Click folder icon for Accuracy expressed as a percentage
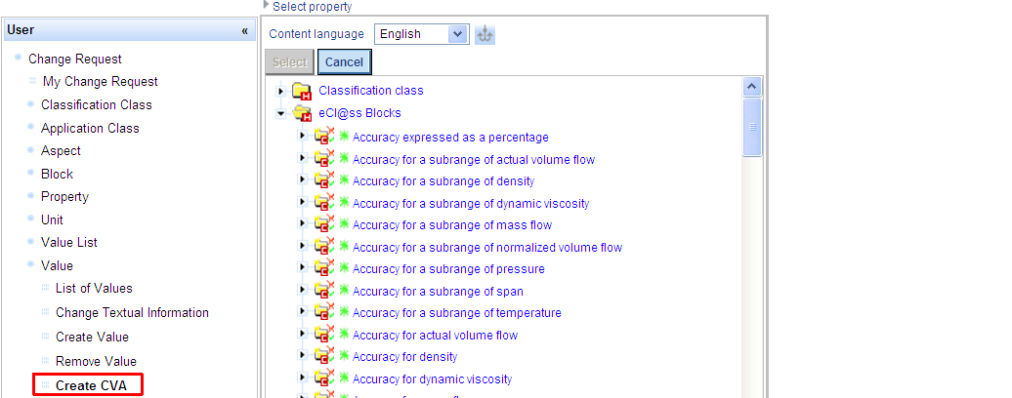The width and height of the screenshot is (1012, 398). (x=323, y=138)
